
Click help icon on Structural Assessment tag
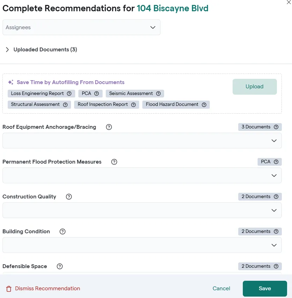pos(65,104)
